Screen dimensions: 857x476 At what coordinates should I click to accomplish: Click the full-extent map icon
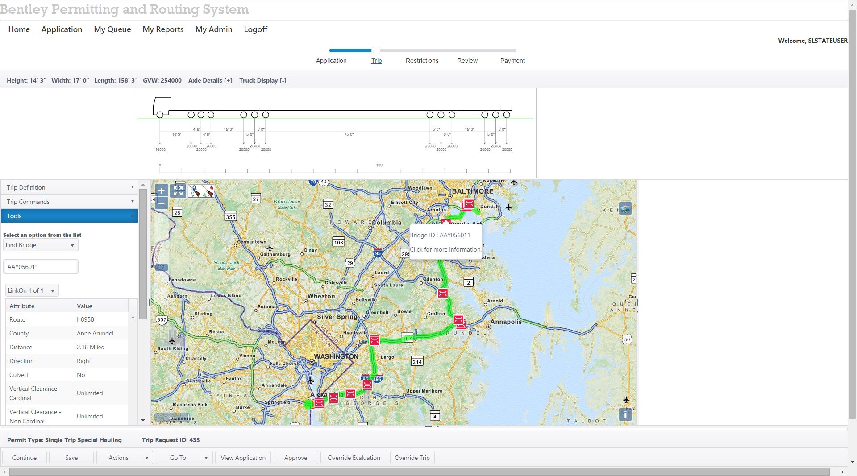(x=178, y=191)
